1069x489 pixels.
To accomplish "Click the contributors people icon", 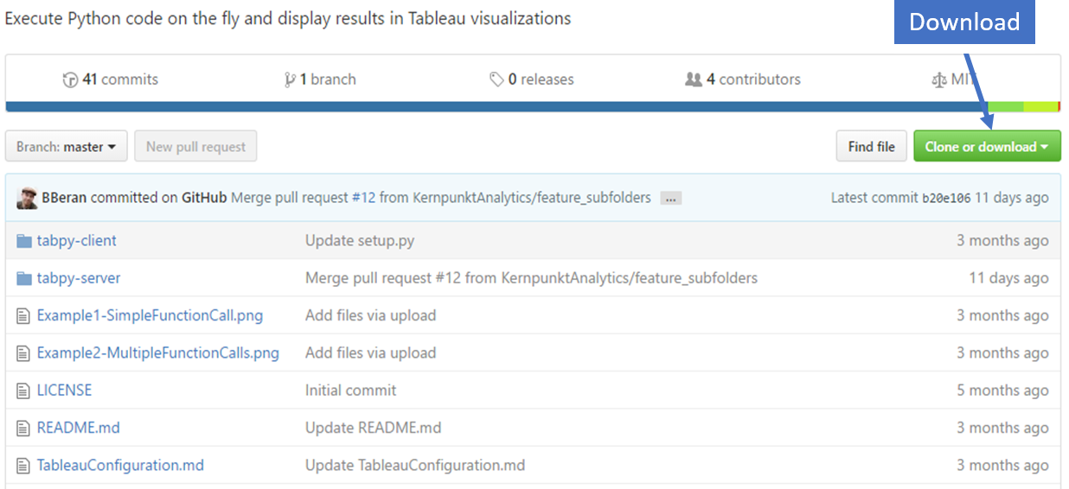I will (x=694, y=79).
